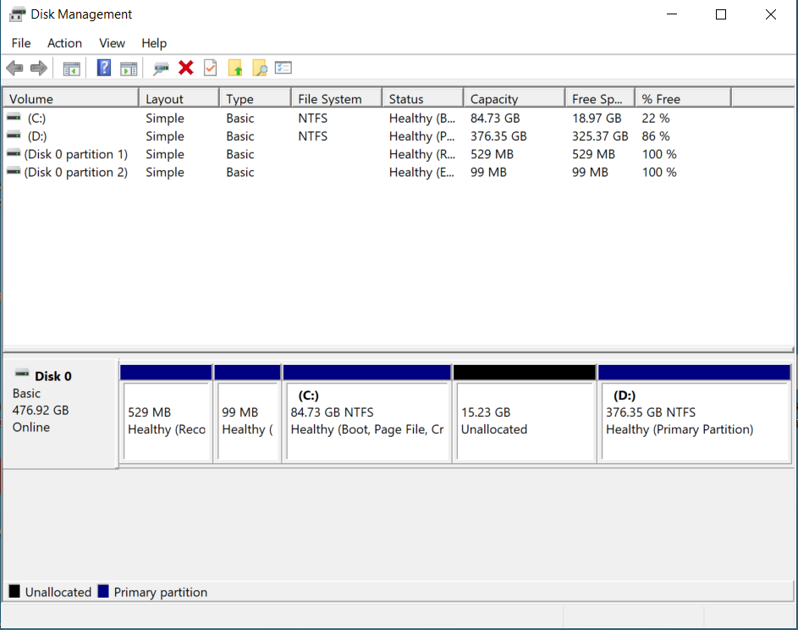798x630 pixels.
Task: Open the File menu
Action: [x=21, y=43]
